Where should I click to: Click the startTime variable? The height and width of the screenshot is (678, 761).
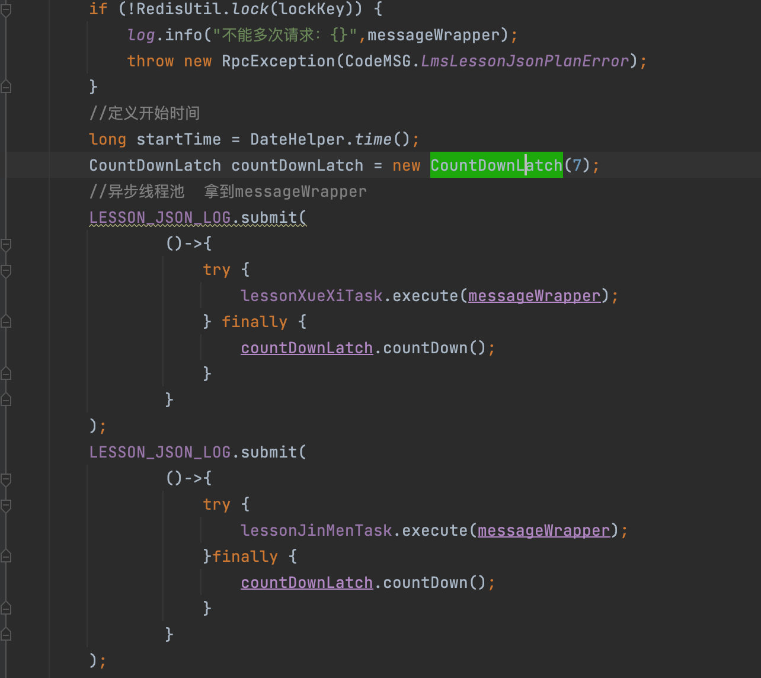point(179,139)
